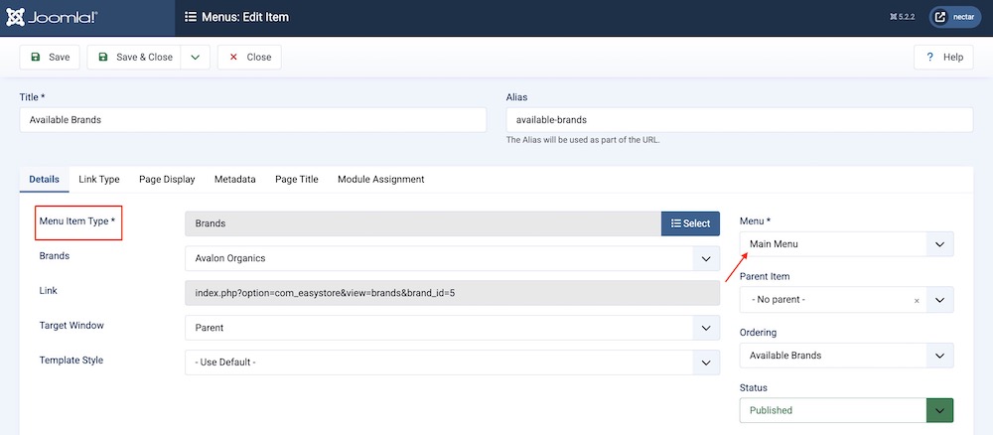Screen dimensions: 993x435
Task: Open the Template Style dropdown
Action: (x=452, y=362)
